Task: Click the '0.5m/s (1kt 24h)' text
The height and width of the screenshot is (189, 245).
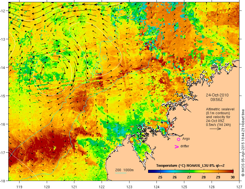Action: coord(218,125)
